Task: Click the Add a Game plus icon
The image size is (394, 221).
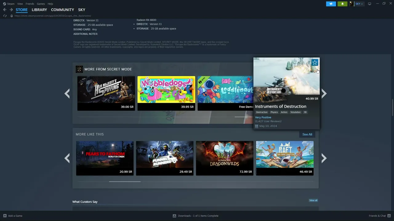Action: (5, 216)
